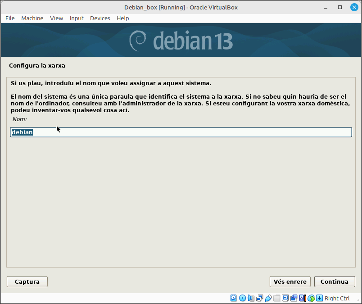The image size is (362, 304).
Task: Open the Devices menu
Action: pyautogui.click(x=100, y=18)
